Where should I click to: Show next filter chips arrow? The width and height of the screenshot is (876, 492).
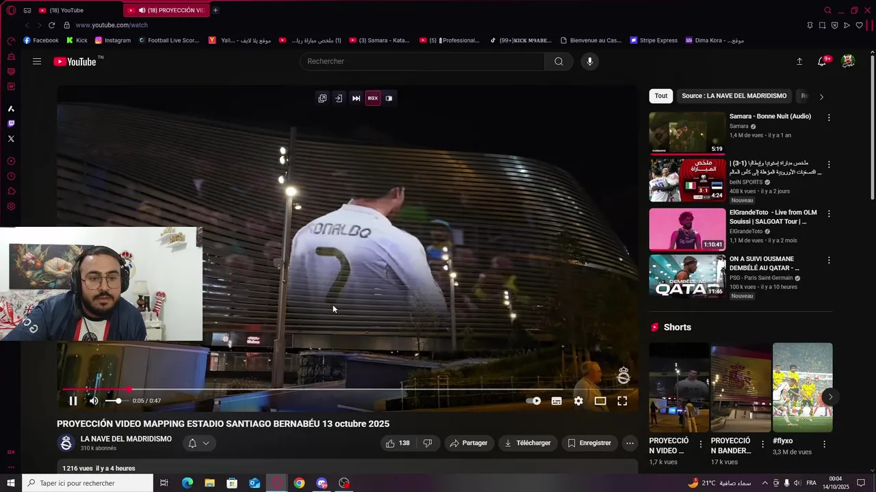coord(821,96)
